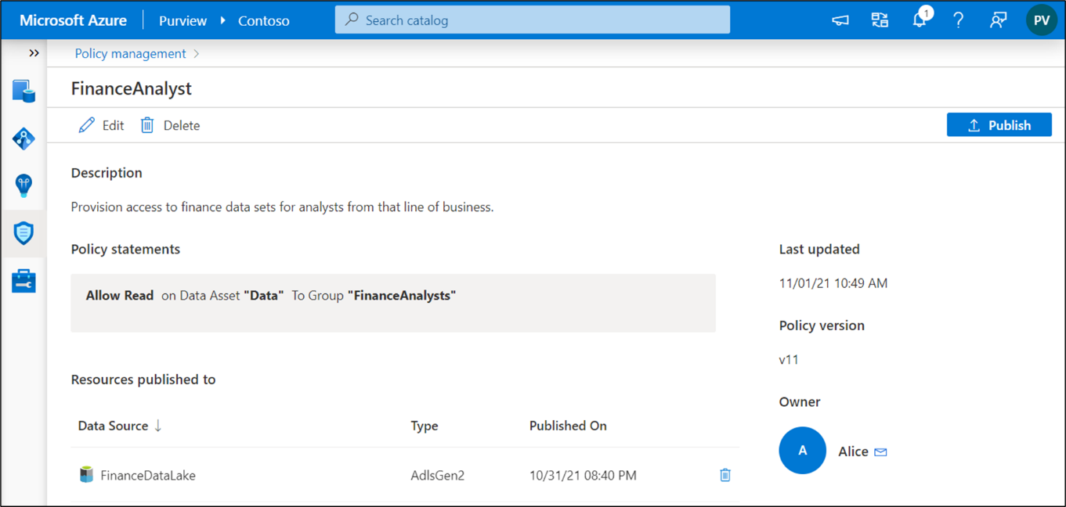View notifications via the bell icon
Screen dimensions: 1066x507
pos(919,20)
